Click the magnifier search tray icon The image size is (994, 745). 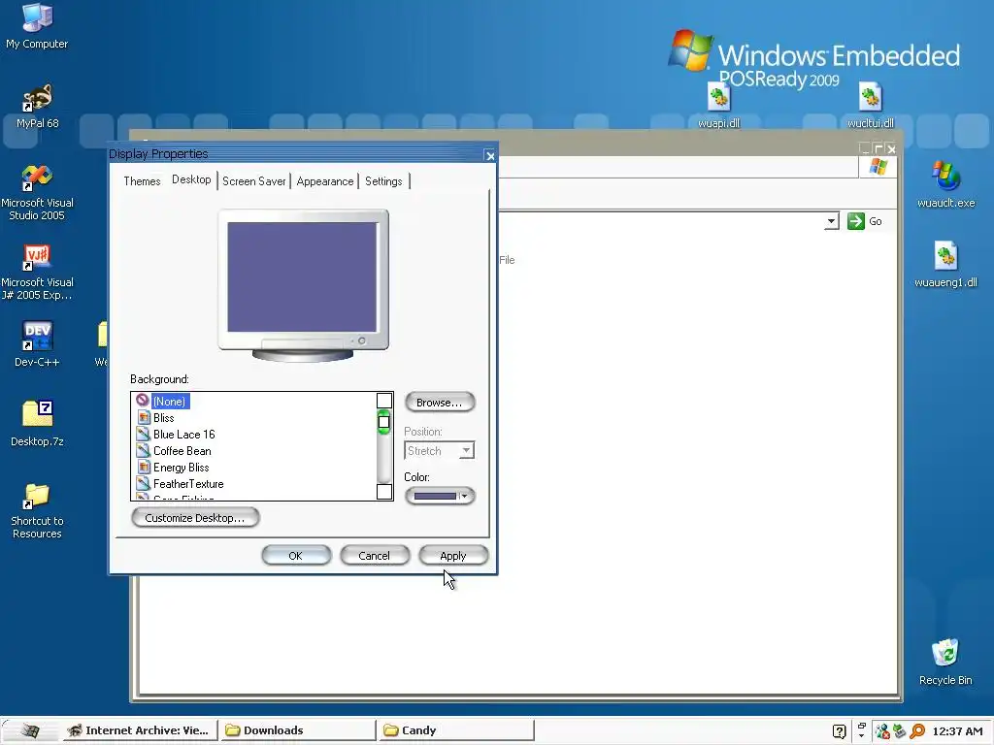[x=916, y=731]
